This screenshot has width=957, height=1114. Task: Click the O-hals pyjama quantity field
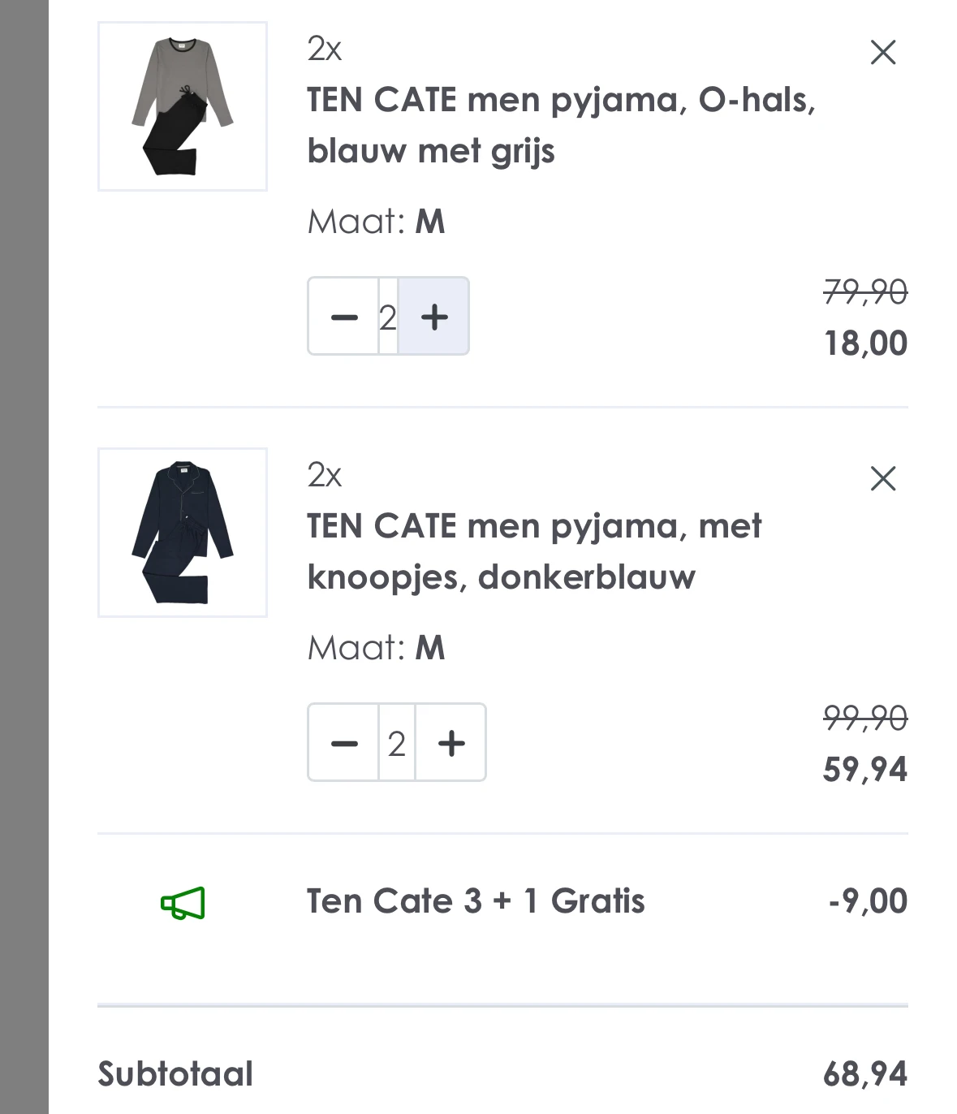tap(388, 317)
